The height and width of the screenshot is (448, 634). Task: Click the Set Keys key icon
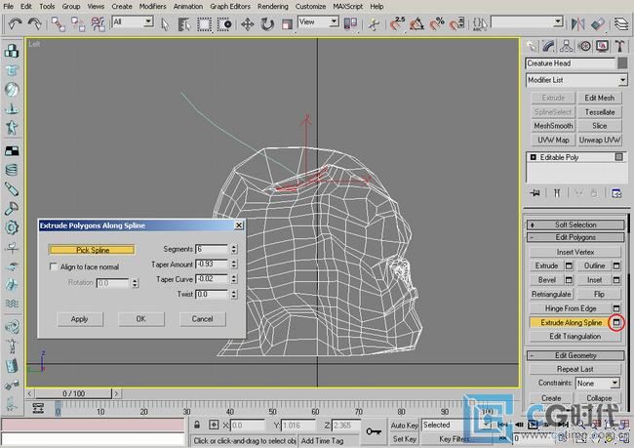click(x=374, y=431)
